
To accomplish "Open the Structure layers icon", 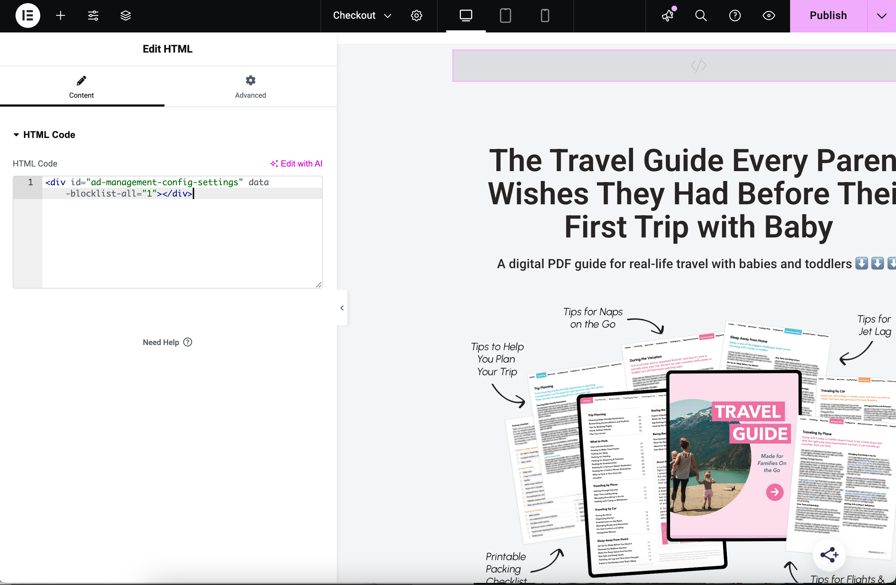I will coord(125,16).
